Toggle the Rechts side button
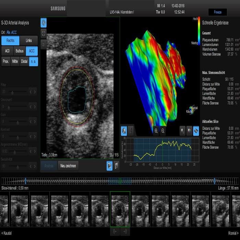This screenshot has height=240, width=240. click(10, 40)
